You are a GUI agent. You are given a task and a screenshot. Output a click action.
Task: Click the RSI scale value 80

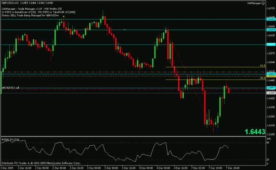click(268, 143)
